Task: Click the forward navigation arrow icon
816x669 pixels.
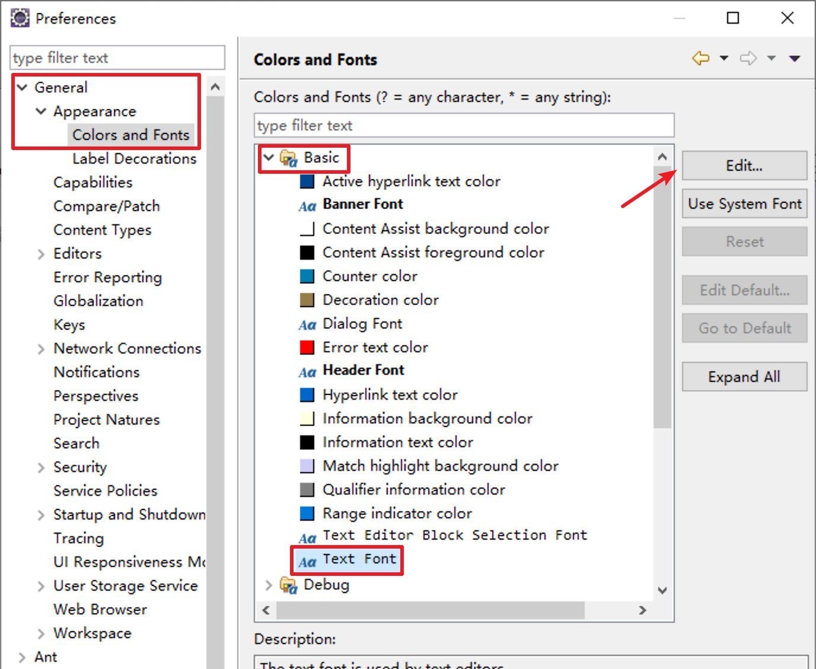Action: [x=748, y=58]
